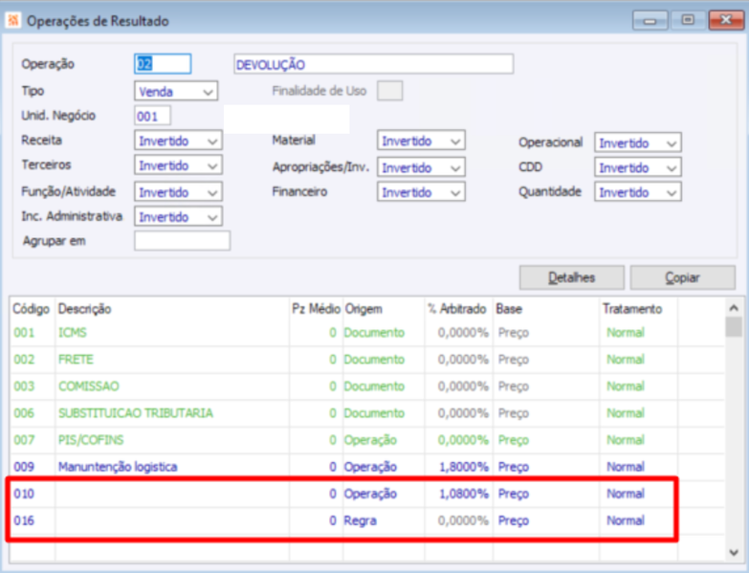Click the Tratamento column header
Screen dimensions: 749x573
632,309
